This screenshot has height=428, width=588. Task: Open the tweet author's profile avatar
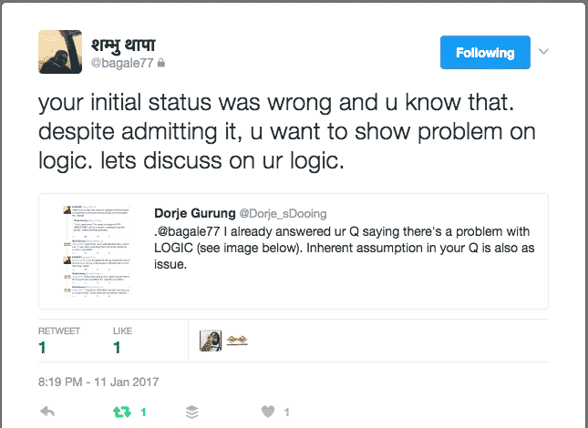[x=60, y=52]
